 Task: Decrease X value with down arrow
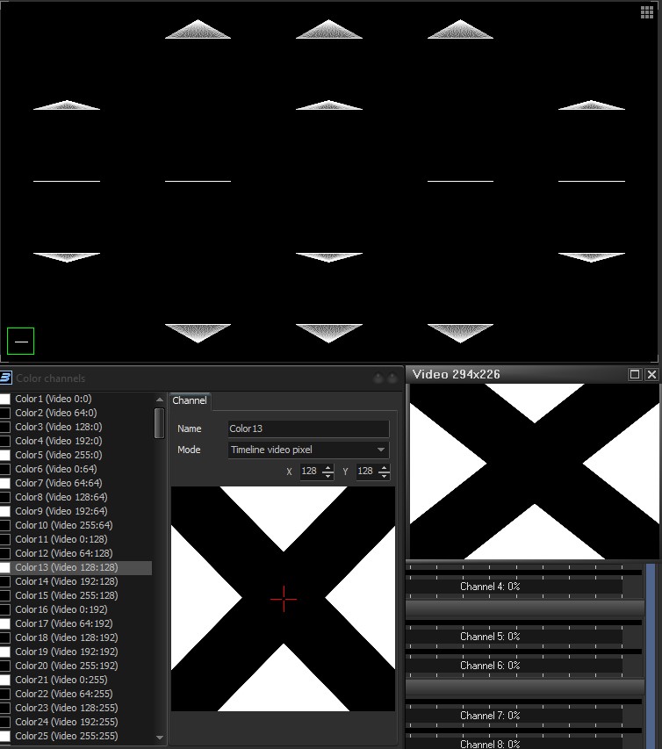pos(327,475)
